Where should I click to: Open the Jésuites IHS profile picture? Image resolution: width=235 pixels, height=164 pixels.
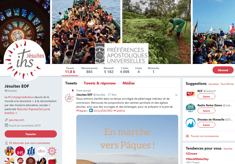(25, 60)
